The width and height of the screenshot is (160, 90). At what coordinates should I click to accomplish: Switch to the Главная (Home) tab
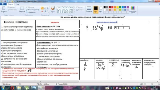pyautogui.click(x=10, y=4)
